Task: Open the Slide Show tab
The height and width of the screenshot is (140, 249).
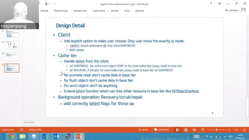Action: pyautogui.click(x=99, y=11)
